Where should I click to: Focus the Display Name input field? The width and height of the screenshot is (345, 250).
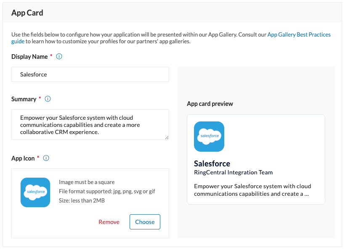click(x=90, y=74)
